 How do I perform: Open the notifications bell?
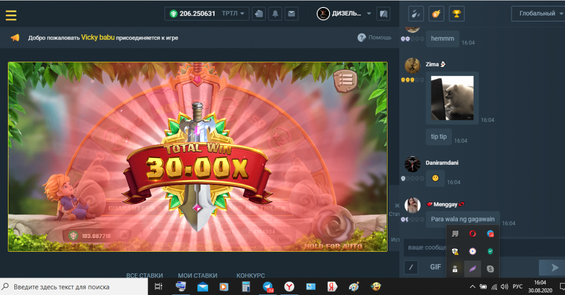(275, 14)
